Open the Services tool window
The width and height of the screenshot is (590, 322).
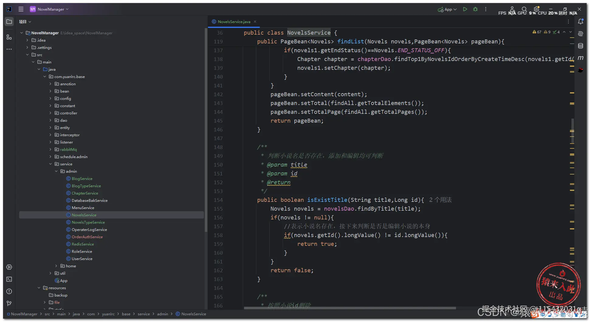(9, 267)
